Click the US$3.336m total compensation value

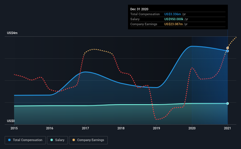pyautogui.click(x=173, y=14)
